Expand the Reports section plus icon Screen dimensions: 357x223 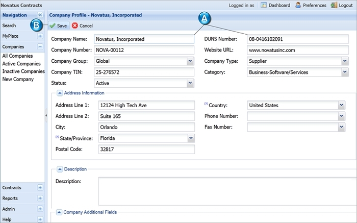(x=40, y=198)
